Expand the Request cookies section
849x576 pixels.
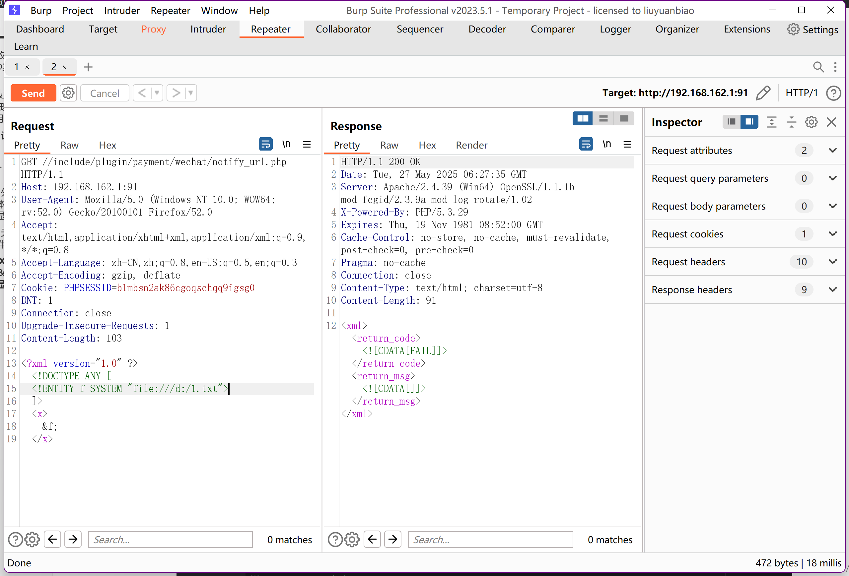tap(832, 234)
